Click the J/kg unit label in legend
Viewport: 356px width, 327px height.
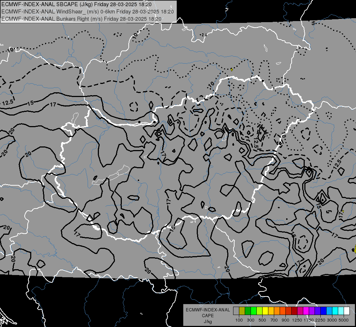coord(208,322)
